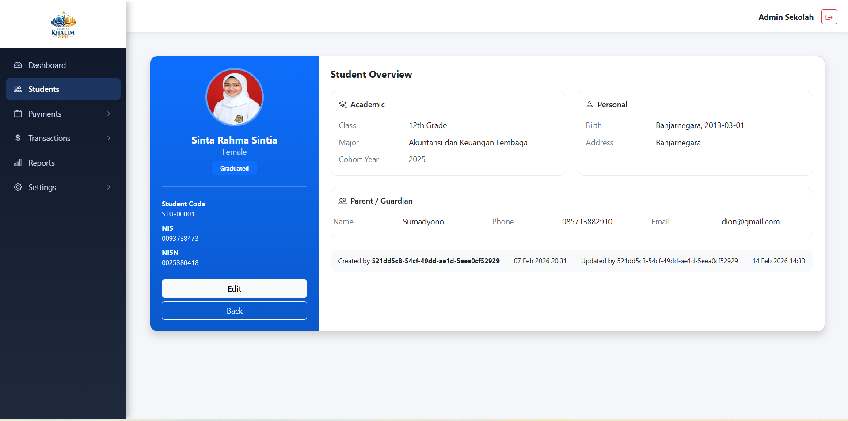Expand the Transactions submenu chevron
Viewport: 848px width, 421px height.
109,138
